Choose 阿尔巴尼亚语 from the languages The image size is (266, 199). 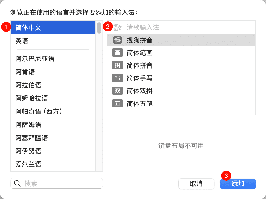click(x=35, y=59)
